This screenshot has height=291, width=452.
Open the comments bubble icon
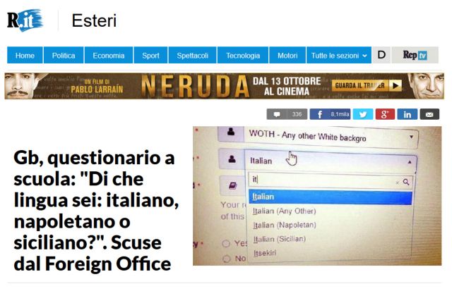point(277,114)
